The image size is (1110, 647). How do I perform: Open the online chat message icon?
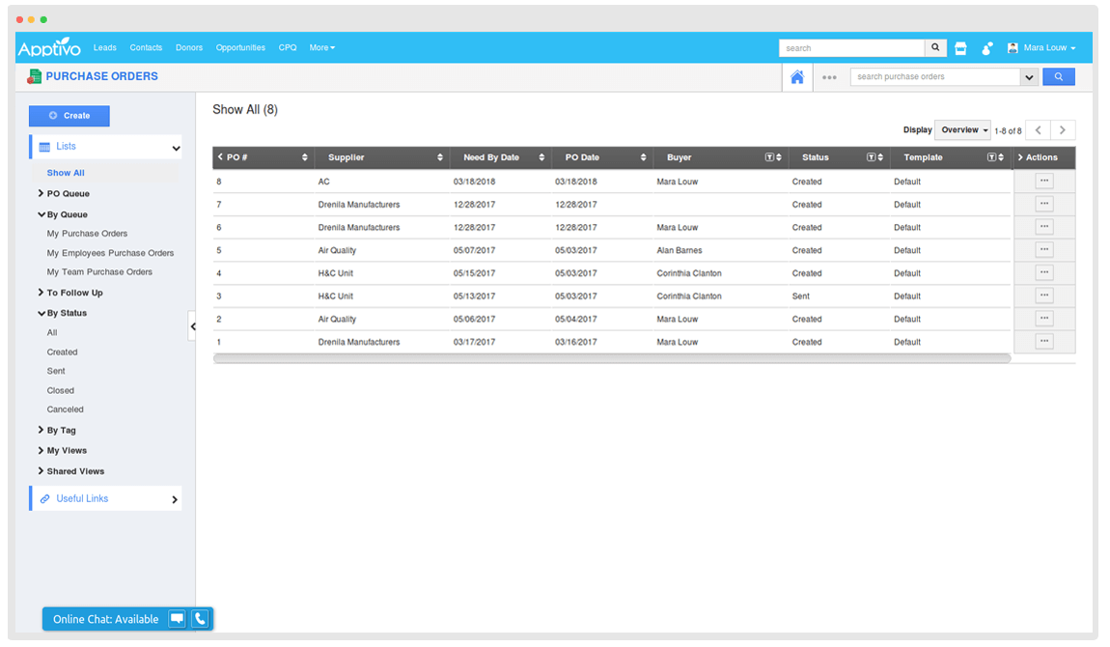pyautogui.click(x=177, y=619)
